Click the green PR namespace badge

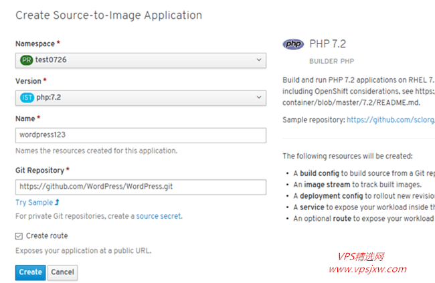tap(27, 60)
